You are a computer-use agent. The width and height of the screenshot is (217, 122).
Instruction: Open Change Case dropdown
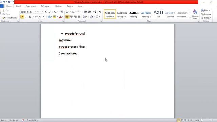(56, 12)
